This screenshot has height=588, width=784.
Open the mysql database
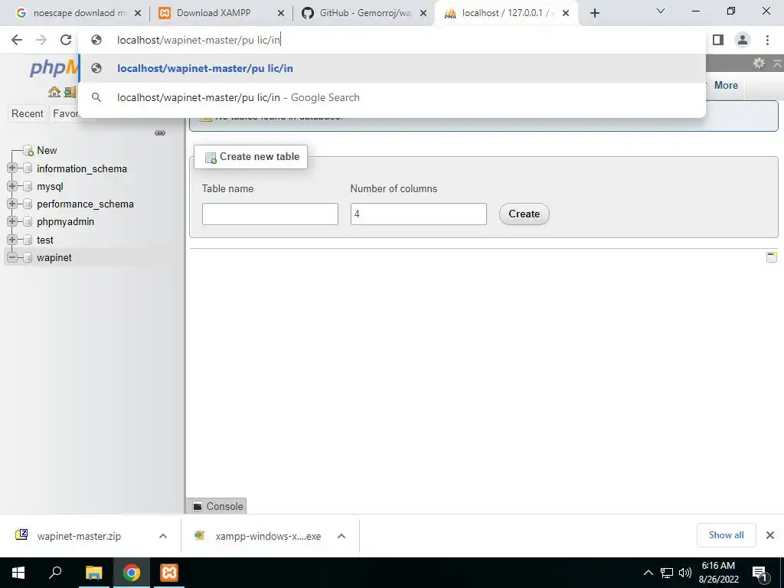click(x=50, y=187)
